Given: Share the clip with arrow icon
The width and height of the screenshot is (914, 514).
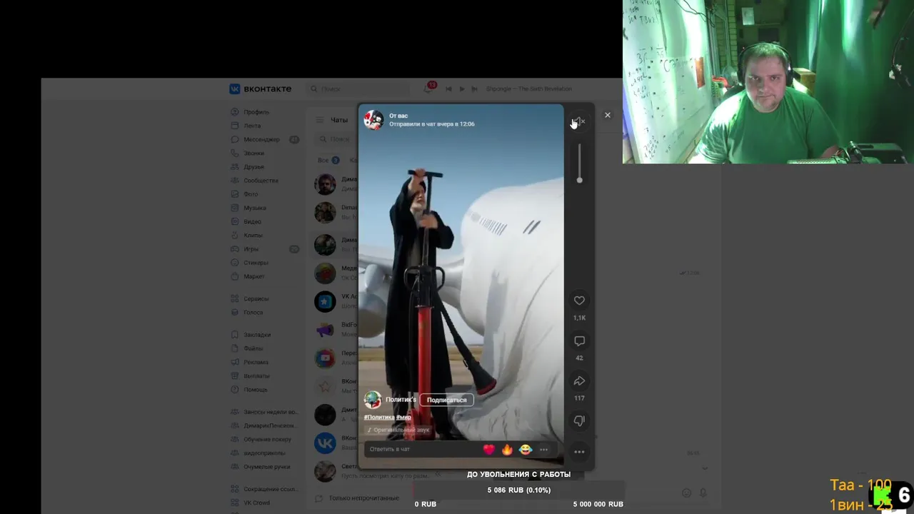Looking at the screenshot, I should 579,381.
